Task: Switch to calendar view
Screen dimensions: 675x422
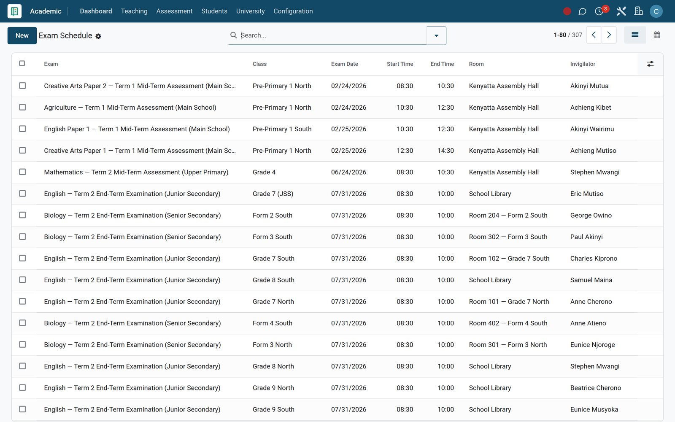Action: (657, 35)
